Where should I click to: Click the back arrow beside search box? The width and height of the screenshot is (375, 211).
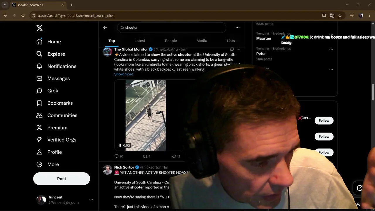(x=105, y=28)
